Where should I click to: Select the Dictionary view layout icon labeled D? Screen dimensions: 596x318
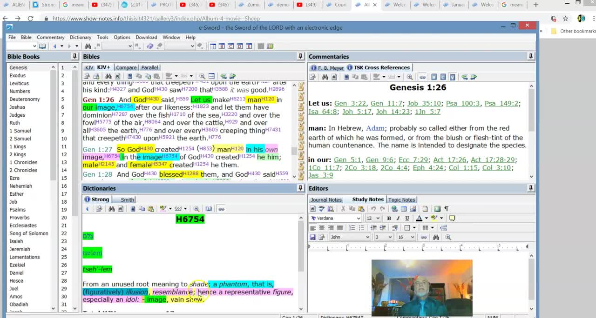click(x=240, y=46)
